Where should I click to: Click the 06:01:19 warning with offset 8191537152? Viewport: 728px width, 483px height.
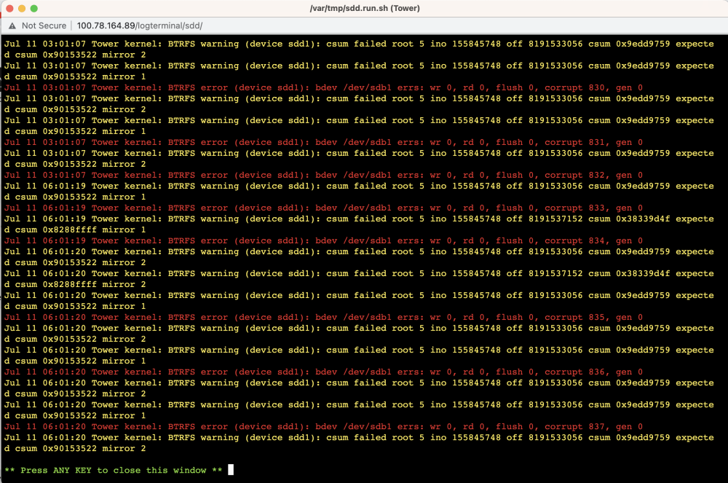click(x=359, y=224)
